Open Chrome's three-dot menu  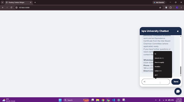181,8
